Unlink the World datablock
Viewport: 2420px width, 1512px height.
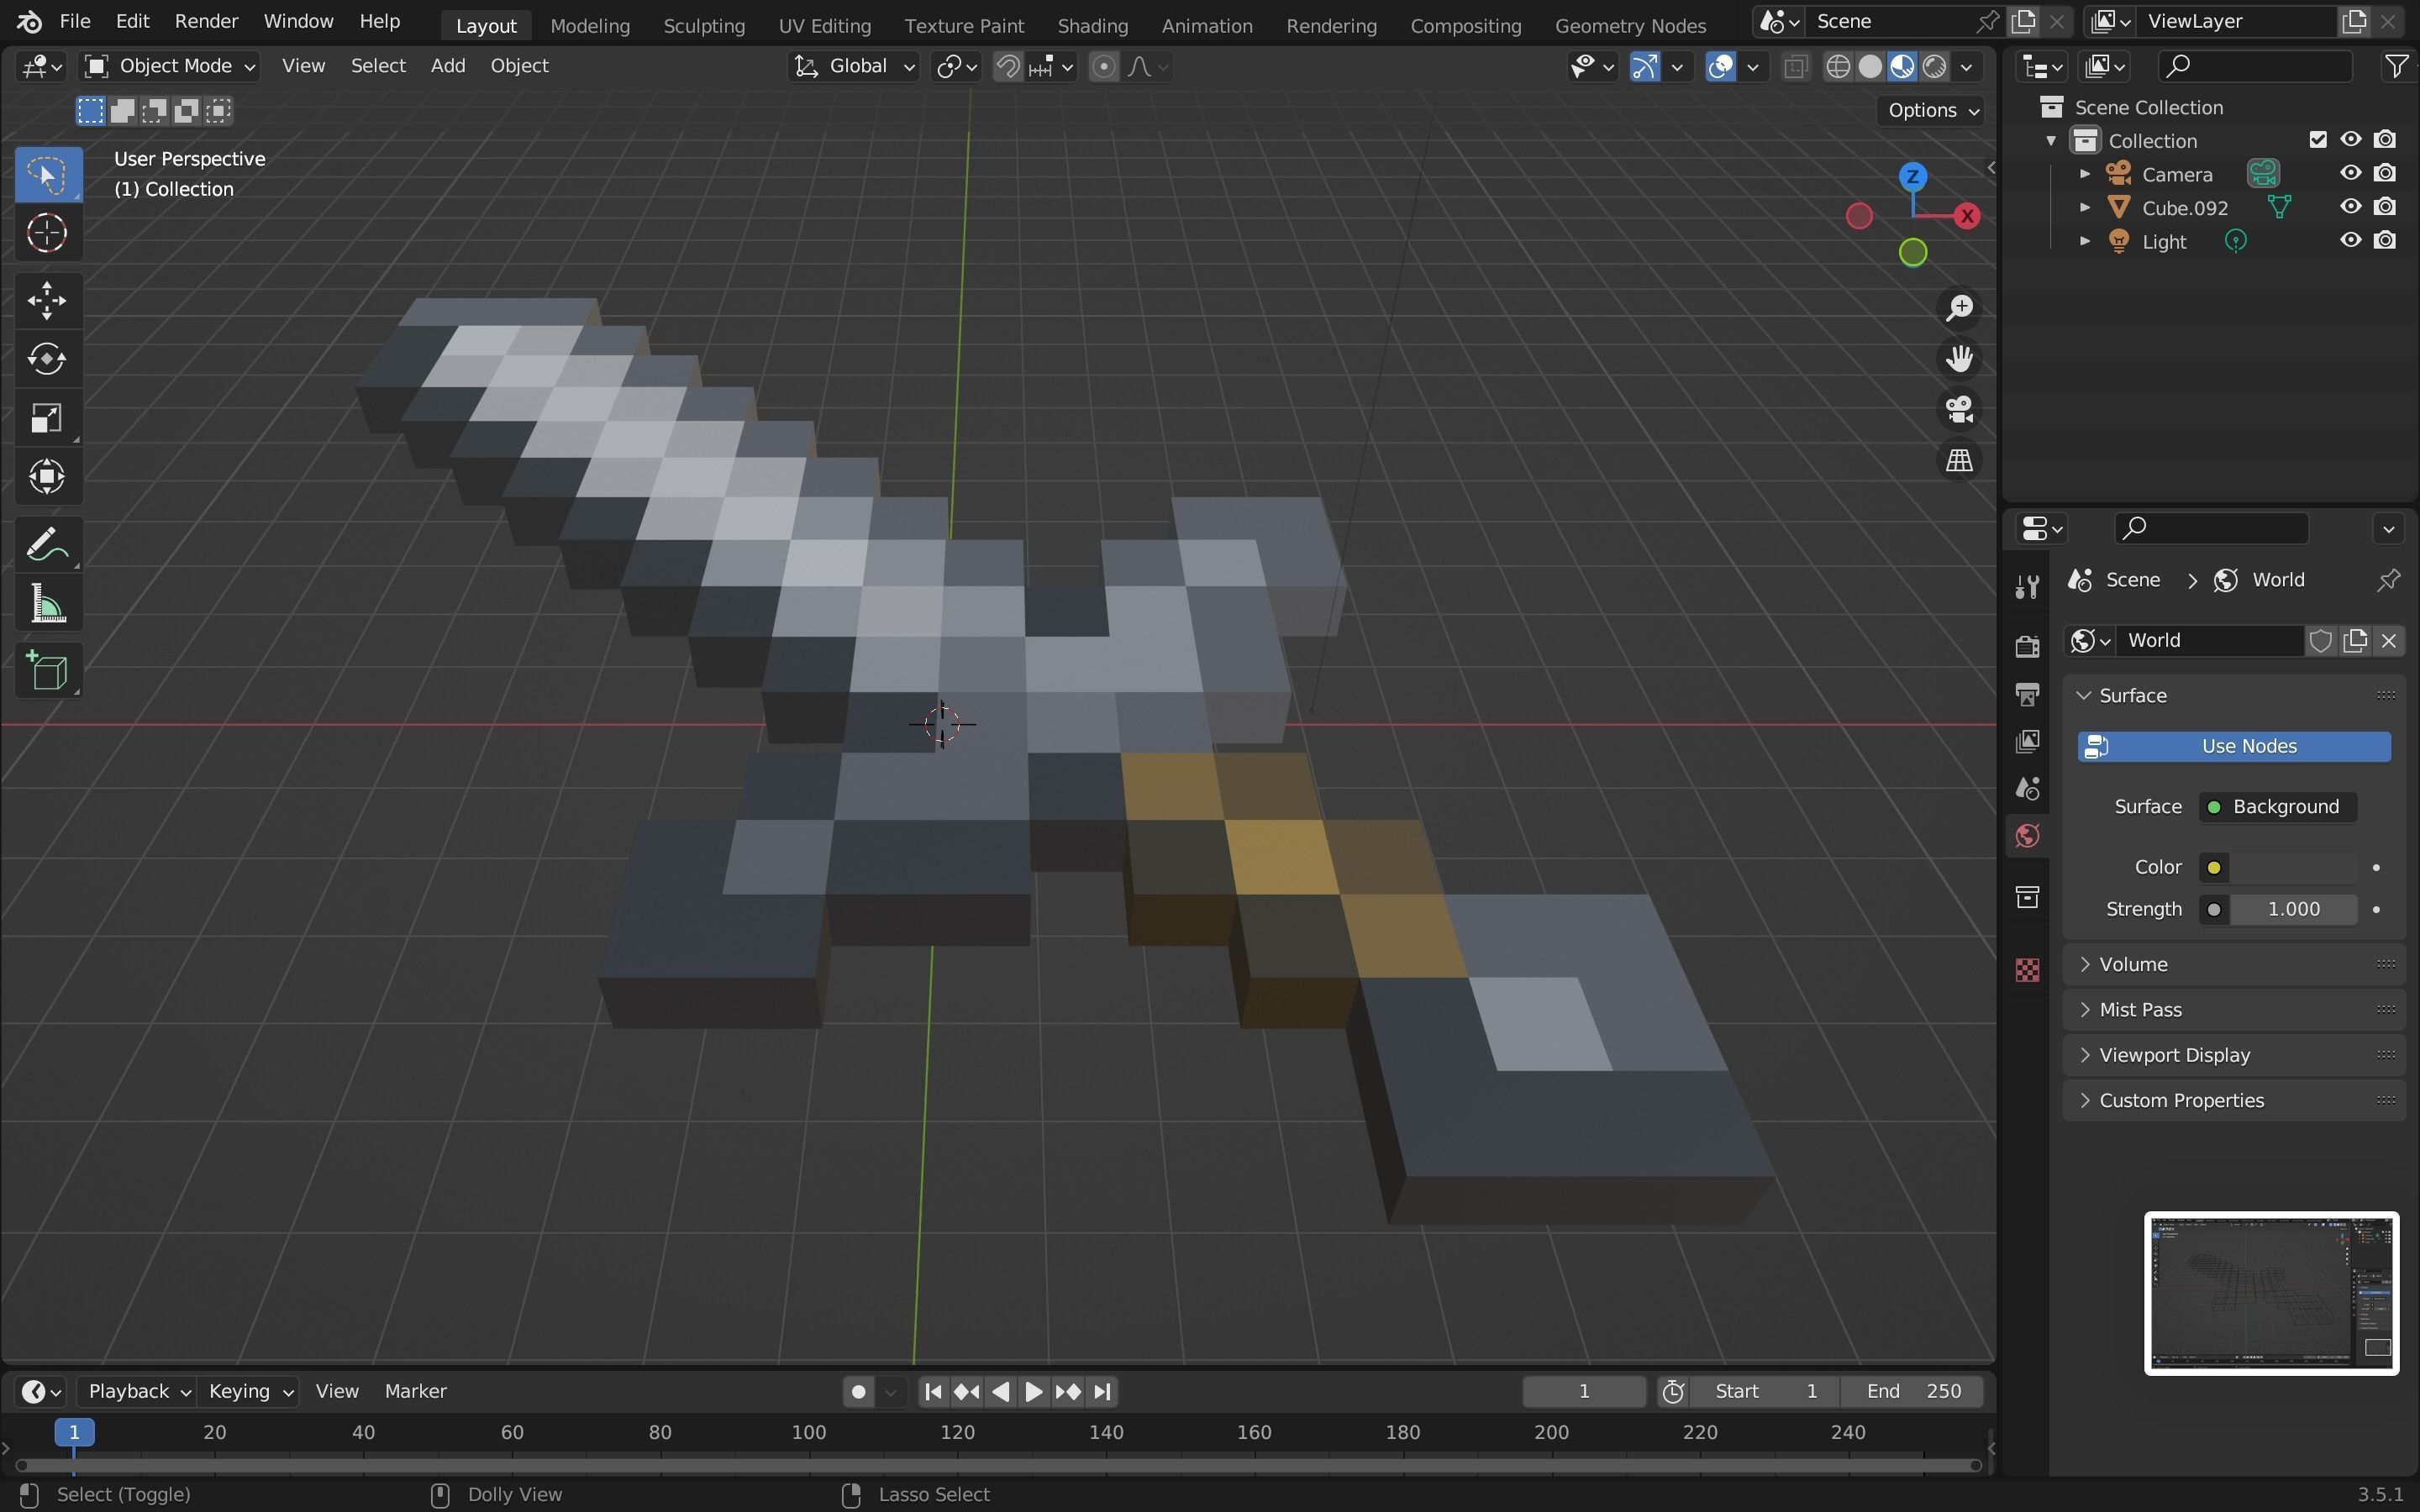point(2388,640)
